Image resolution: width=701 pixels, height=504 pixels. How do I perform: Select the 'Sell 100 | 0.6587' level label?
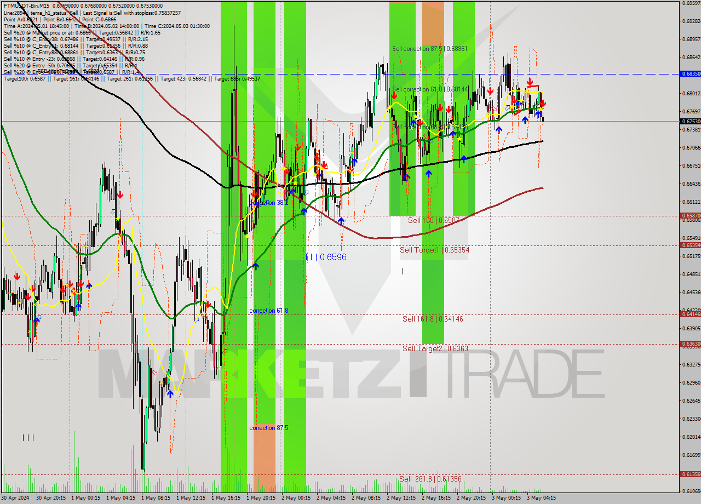coord(433,220)
